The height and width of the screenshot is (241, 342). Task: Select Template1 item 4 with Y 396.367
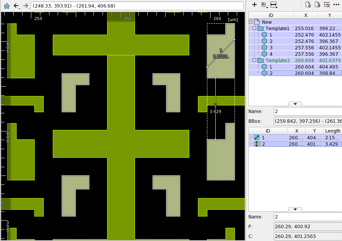(295, 54)
